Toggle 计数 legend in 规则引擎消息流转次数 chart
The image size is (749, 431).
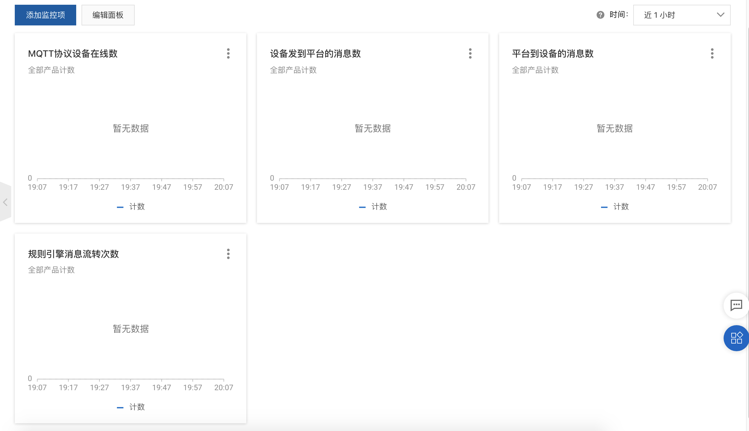point(131,407)
